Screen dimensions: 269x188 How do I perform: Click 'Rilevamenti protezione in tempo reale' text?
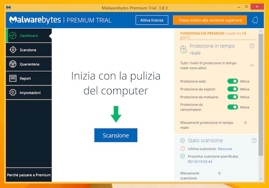click(x=206, y=125)
